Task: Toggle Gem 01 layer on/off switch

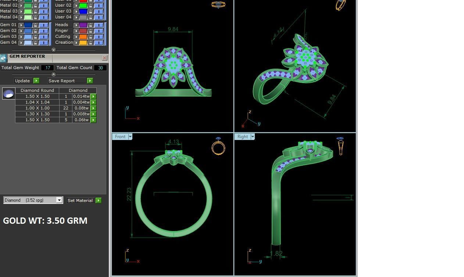Action: click(x=44, y=25)
